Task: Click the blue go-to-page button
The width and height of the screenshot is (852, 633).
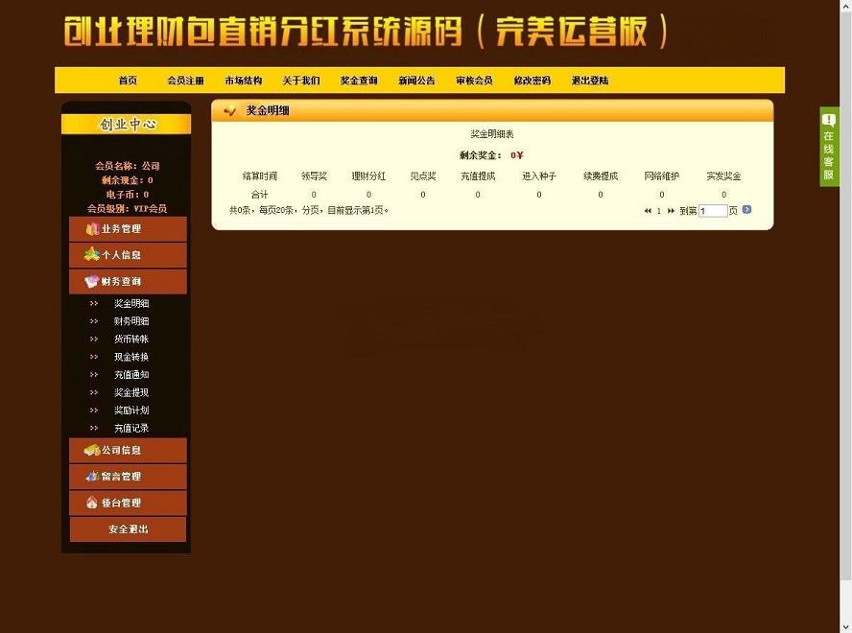Action: [746, 209]
